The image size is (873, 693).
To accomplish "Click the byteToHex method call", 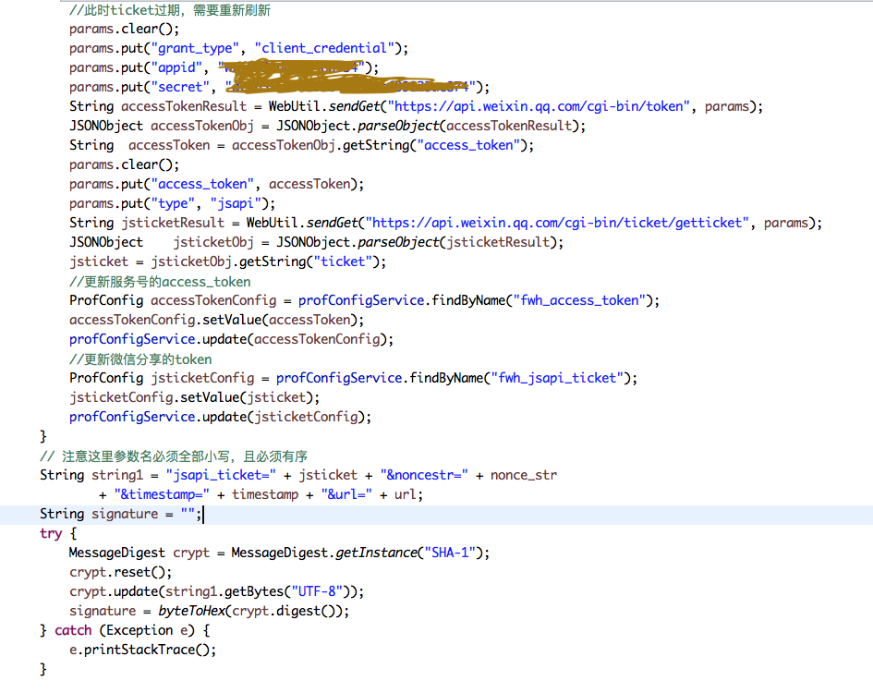I will pyautogui.click(x=191, y=611).
